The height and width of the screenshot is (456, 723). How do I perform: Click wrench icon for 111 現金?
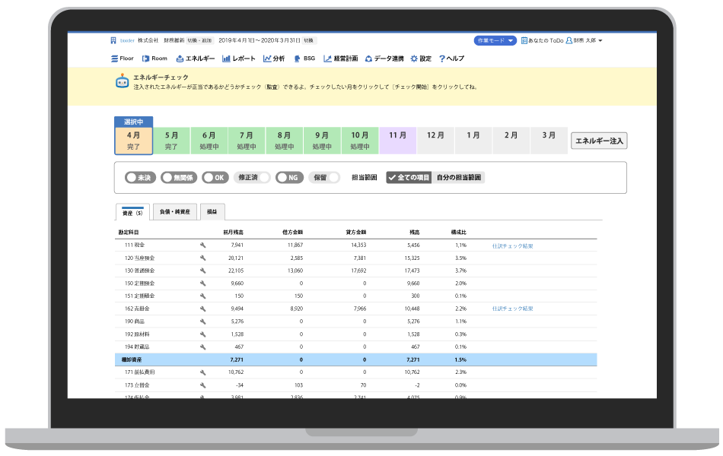coord(203,245)
